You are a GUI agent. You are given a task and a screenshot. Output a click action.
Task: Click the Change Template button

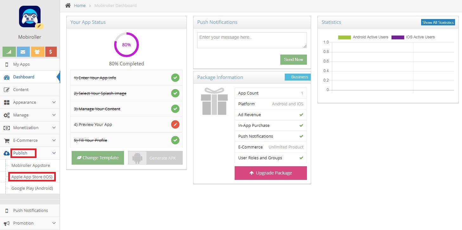click(x=98, y=158)
